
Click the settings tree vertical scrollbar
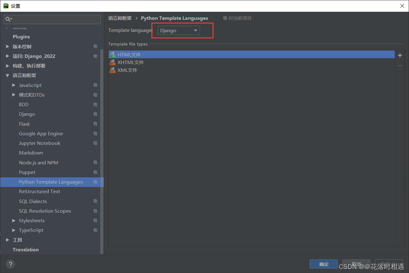click(102, 152)
